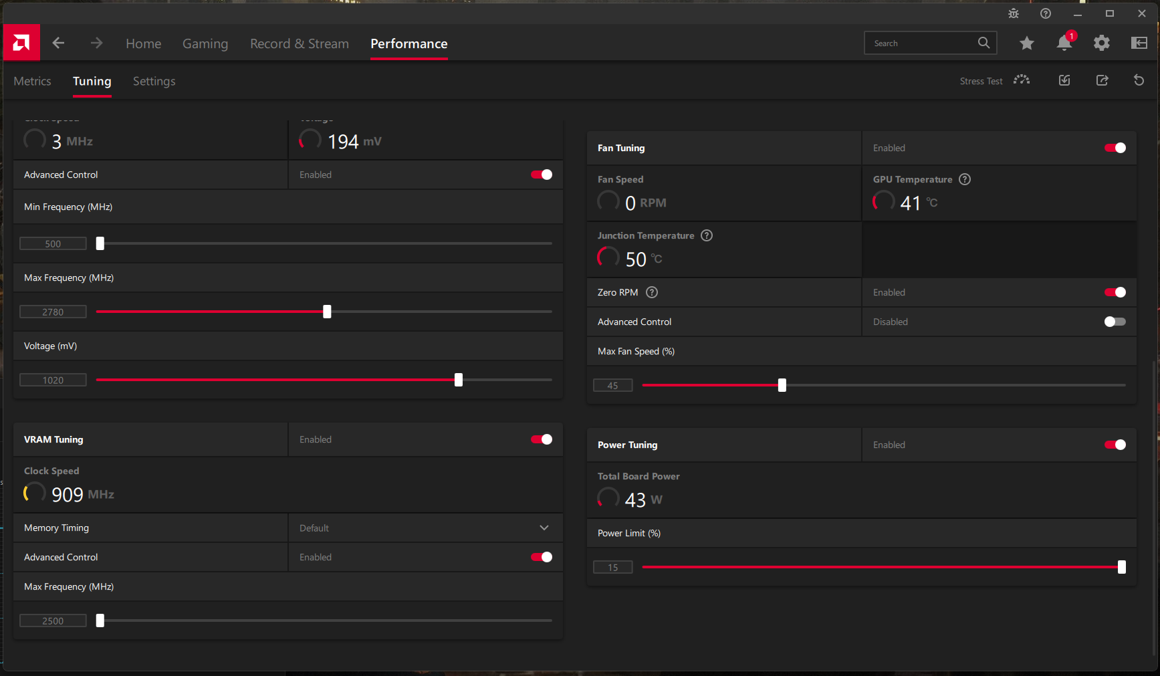1160x676 pixels.
Task: Toggle Zero RPM switch
Action: click(x=1115, y=292)
